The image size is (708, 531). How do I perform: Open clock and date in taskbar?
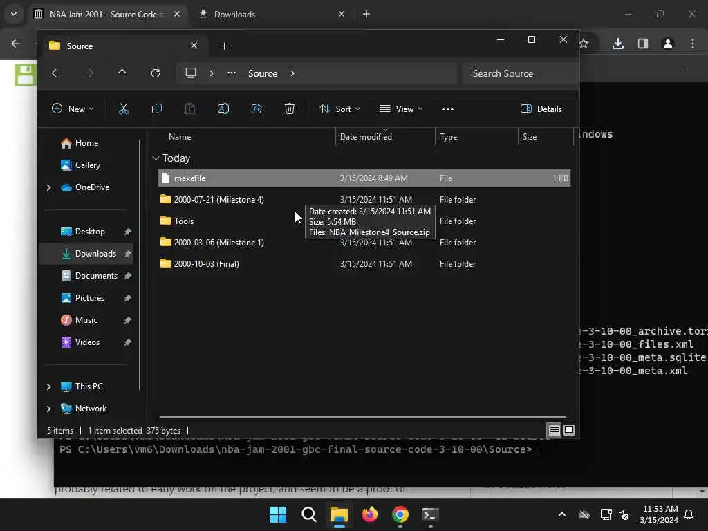(x=659, y=514)
